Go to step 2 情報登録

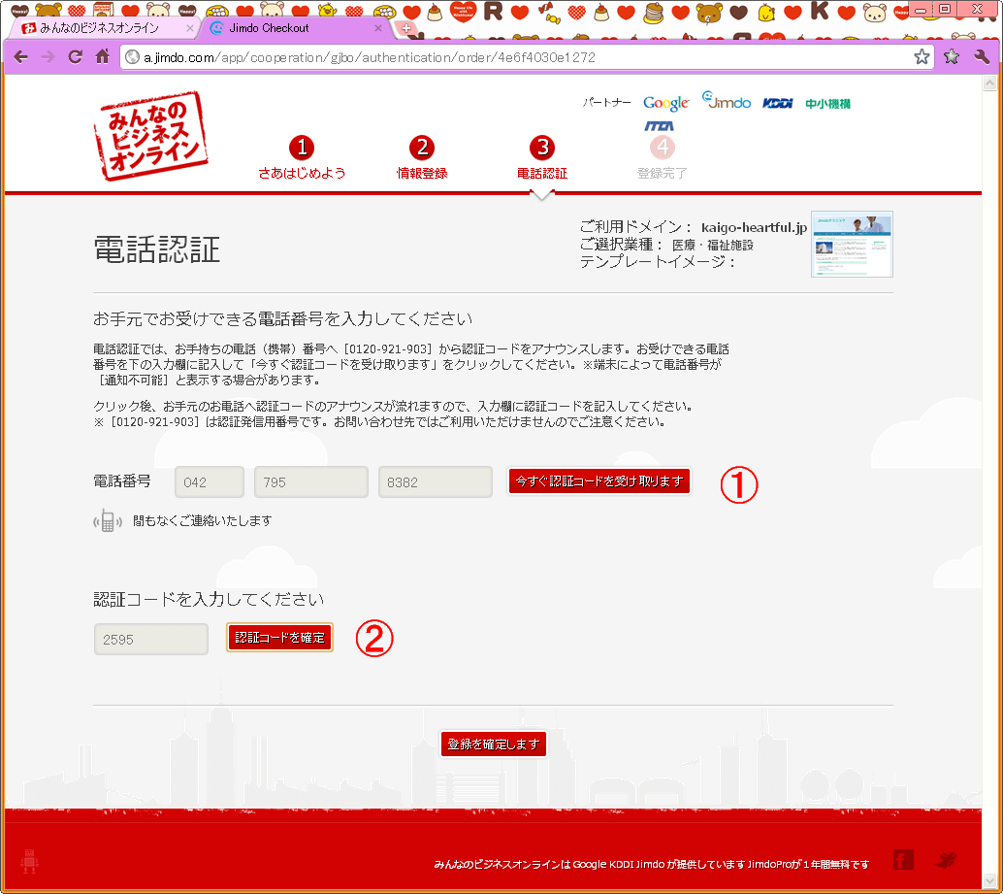422,158
